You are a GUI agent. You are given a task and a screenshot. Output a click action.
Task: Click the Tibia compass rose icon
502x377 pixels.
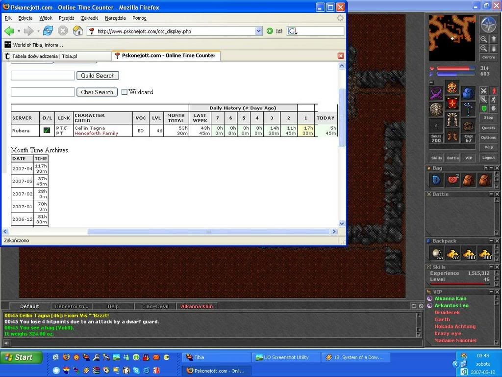(x=489, y=25)
